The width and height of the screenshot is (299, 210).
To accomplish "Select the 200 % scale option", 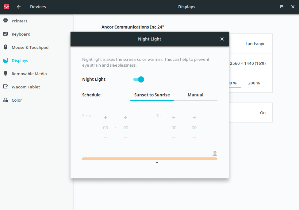I will pyautogui.click(x=254, y=83).
